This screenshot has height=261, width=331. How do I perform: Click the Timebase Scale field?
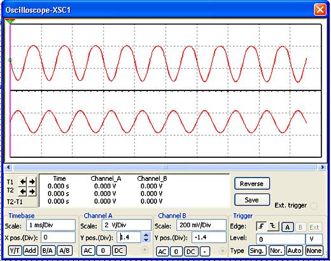coord(51,225)
